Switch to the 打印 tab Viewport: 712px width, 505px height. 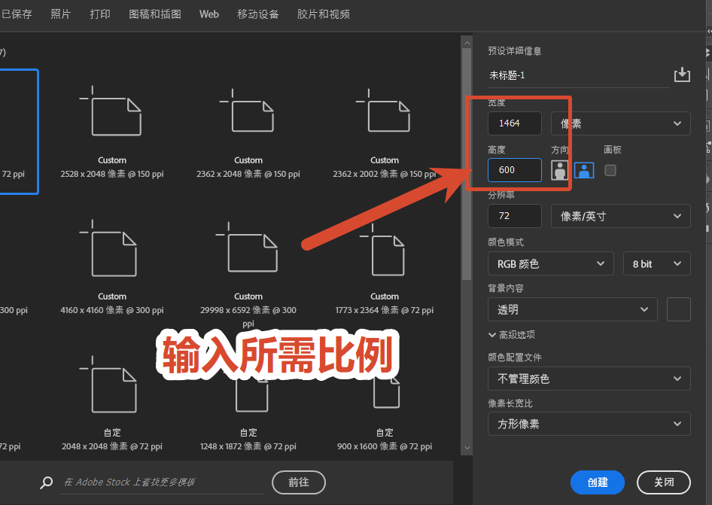click(100, 14)
